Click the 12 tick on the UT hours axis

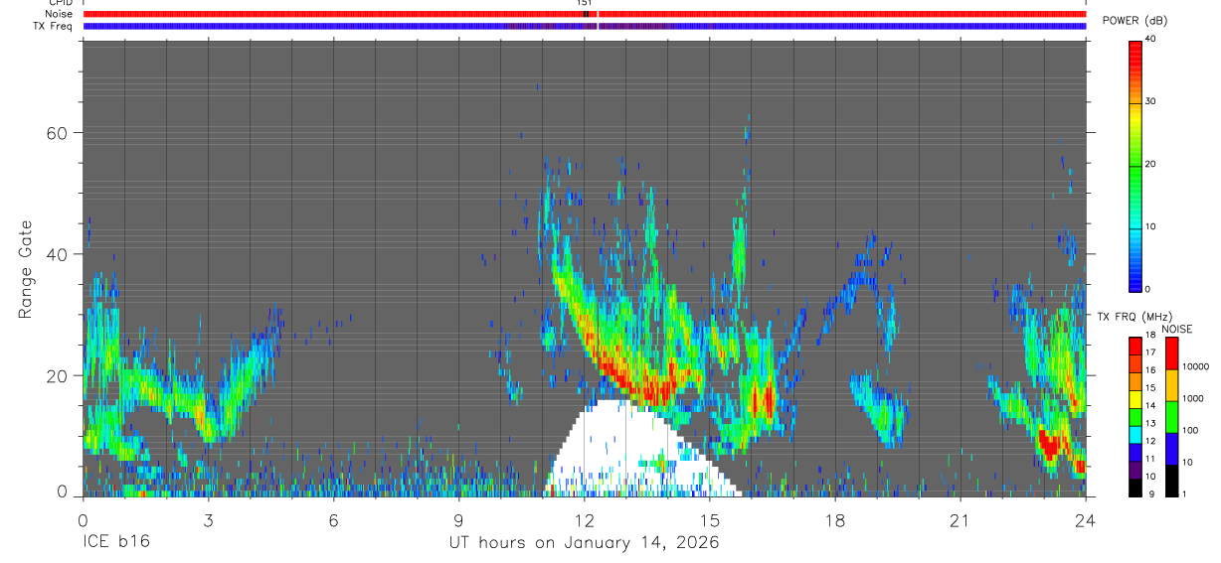(584, 519)
